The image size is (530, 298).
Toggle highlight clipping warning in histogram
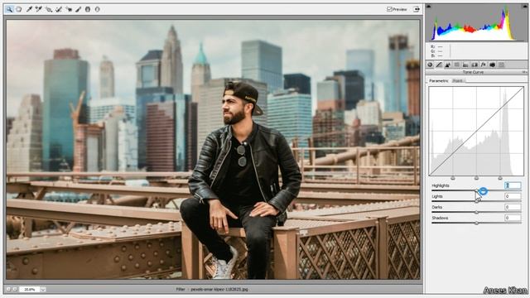525,7
